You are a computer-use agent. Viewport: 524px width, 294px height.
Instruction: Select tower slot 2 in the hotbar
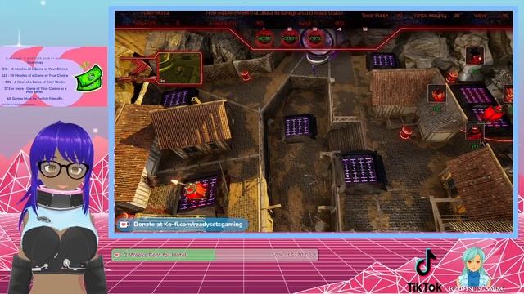coord(289,38)
